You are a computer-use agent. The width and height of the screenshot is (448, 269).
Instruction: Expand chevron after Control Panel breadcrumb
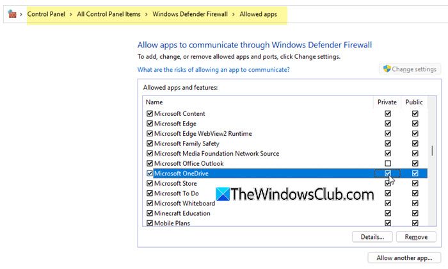tap(70, 14)
